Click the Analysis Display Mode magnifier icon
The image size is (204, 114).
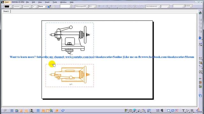pos(31,111)
